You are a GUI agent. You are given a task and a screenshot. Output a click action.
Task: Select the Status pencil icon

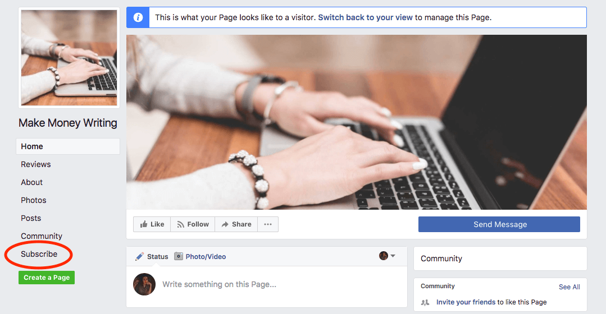[139, 256]
